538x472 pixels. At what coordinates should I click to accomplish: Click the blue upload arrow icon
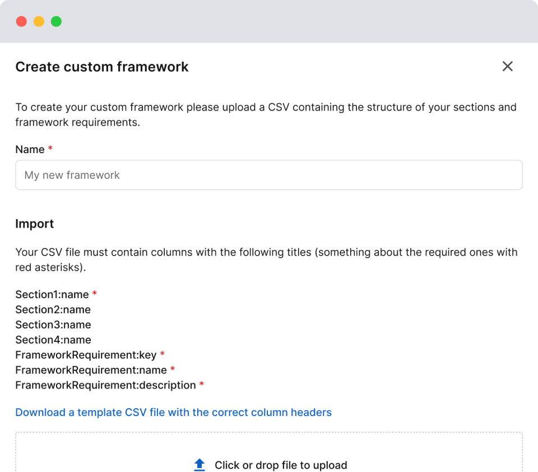coord(200,465)
